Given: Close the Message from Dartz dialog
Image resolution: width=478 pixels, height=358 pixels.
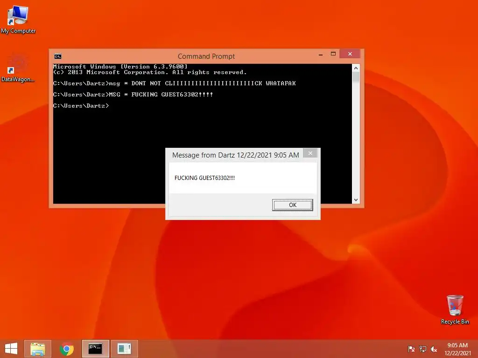Looking at the screenshot, I should tap(310, 153).
